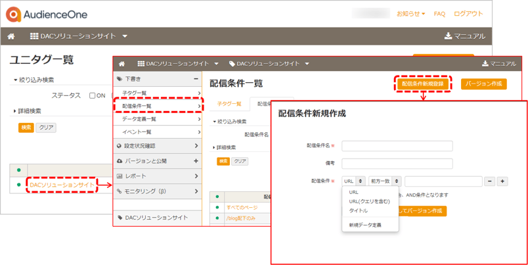Open grid DACソリューションサイト menu in middle window
Screen dimensions: 528x265
[x=179, y=64]
